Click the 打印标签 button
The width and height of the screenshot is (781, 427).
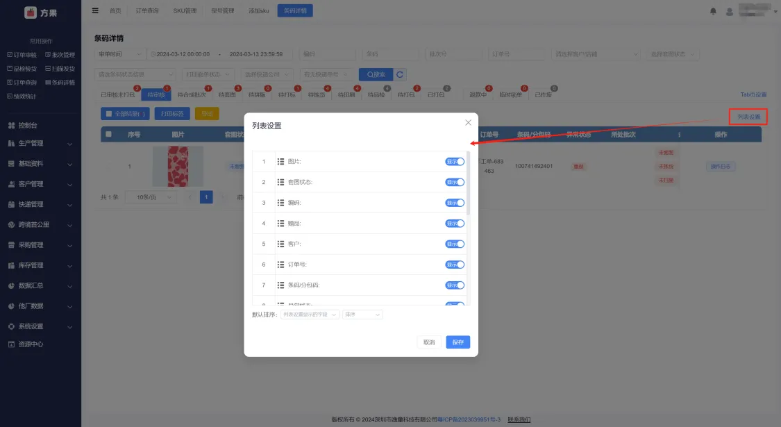click(x=172, y=114)
